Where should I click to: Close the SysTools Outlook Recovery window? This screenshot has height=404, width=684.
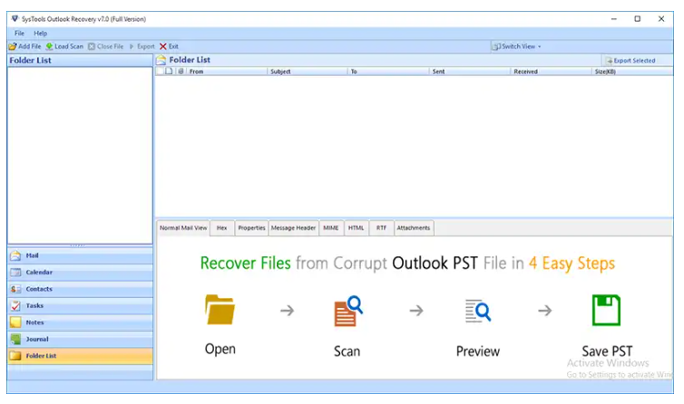[x=661, y=19]
